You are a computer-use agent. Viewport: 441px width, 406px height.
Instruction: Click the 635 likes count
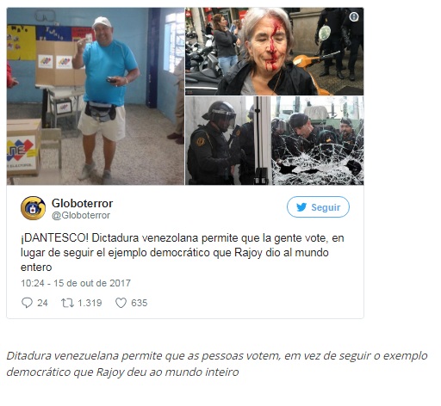click(x=140, y=303)
